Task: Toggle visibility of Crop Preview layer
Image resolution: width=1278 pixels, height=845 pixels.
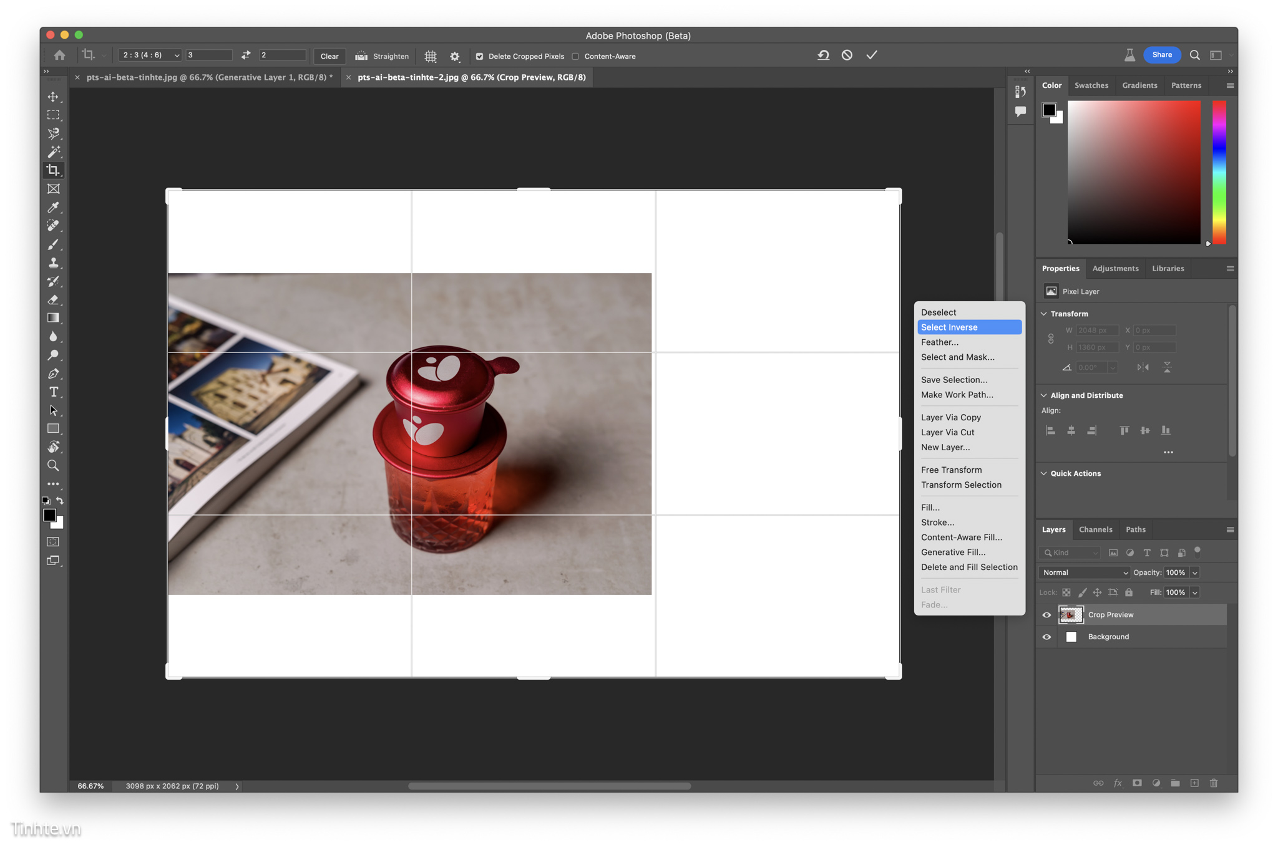Action: [1046, 614]
